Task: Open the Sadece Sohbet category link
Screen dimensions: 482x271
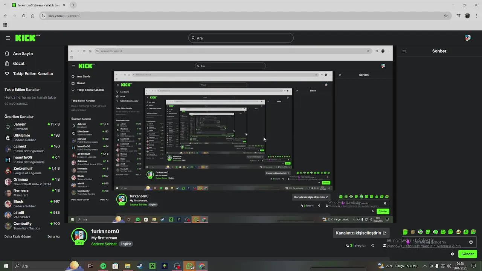Action: [x=104, y=244]
